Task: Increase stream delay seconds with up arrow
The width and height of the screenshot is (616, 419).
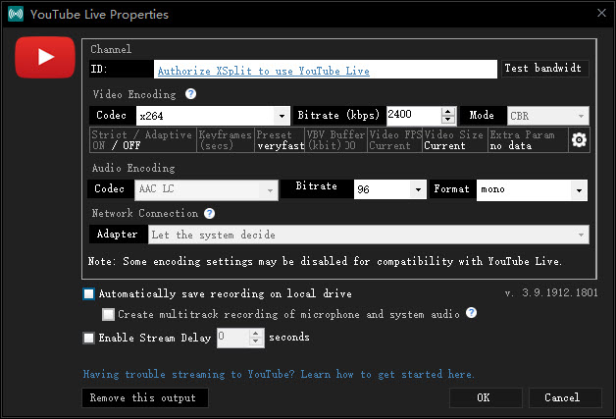Action: pyautogui.click(x=256, y=334)
